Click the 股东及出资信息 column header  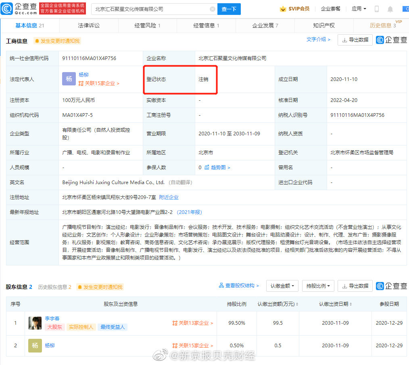(121, 304)
